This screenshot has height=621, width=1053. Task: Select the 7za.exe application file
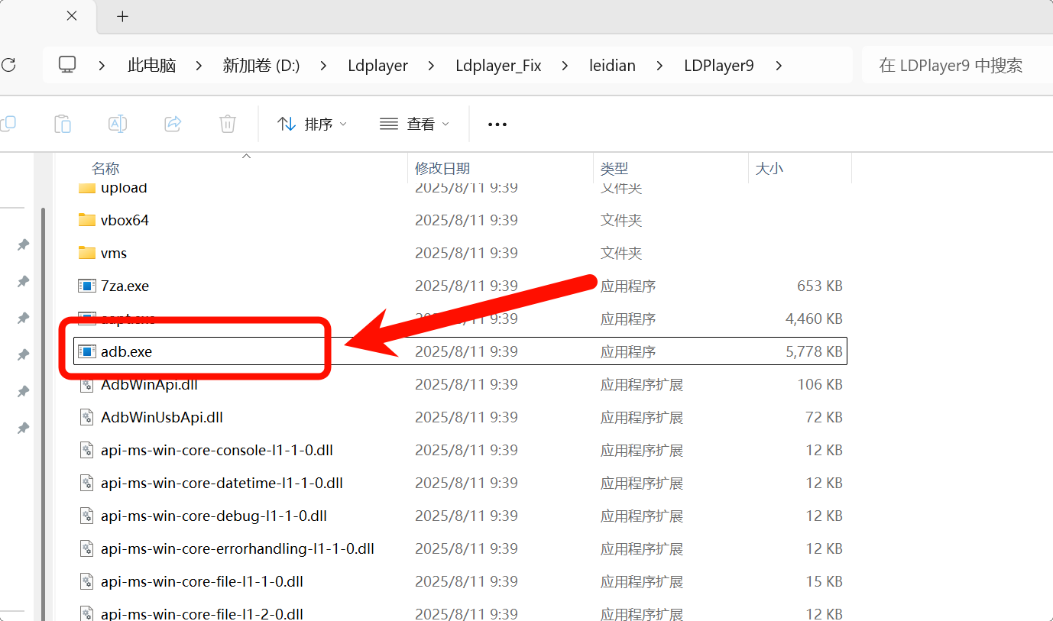[125, 286]
